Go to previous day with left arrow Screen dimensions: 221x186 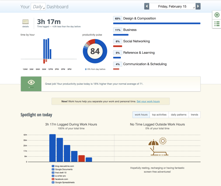click(x=147, y=7)
